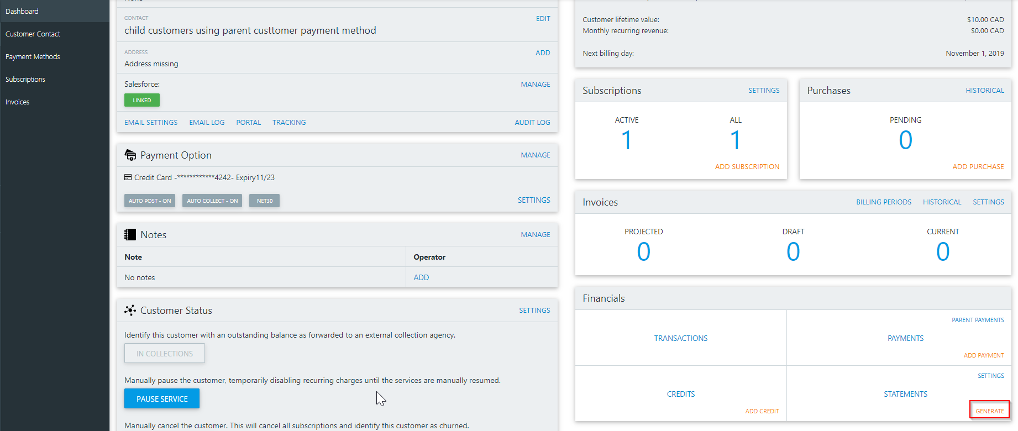
Task: Toggle the Auto Post - On badge
Action: pyautogui.click(x=150, y=201)
